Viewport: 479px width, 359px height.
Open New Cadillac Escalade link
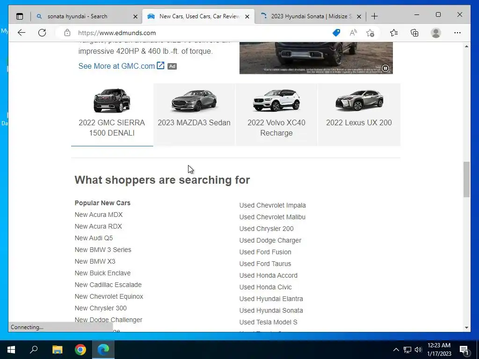click(108, 285)
